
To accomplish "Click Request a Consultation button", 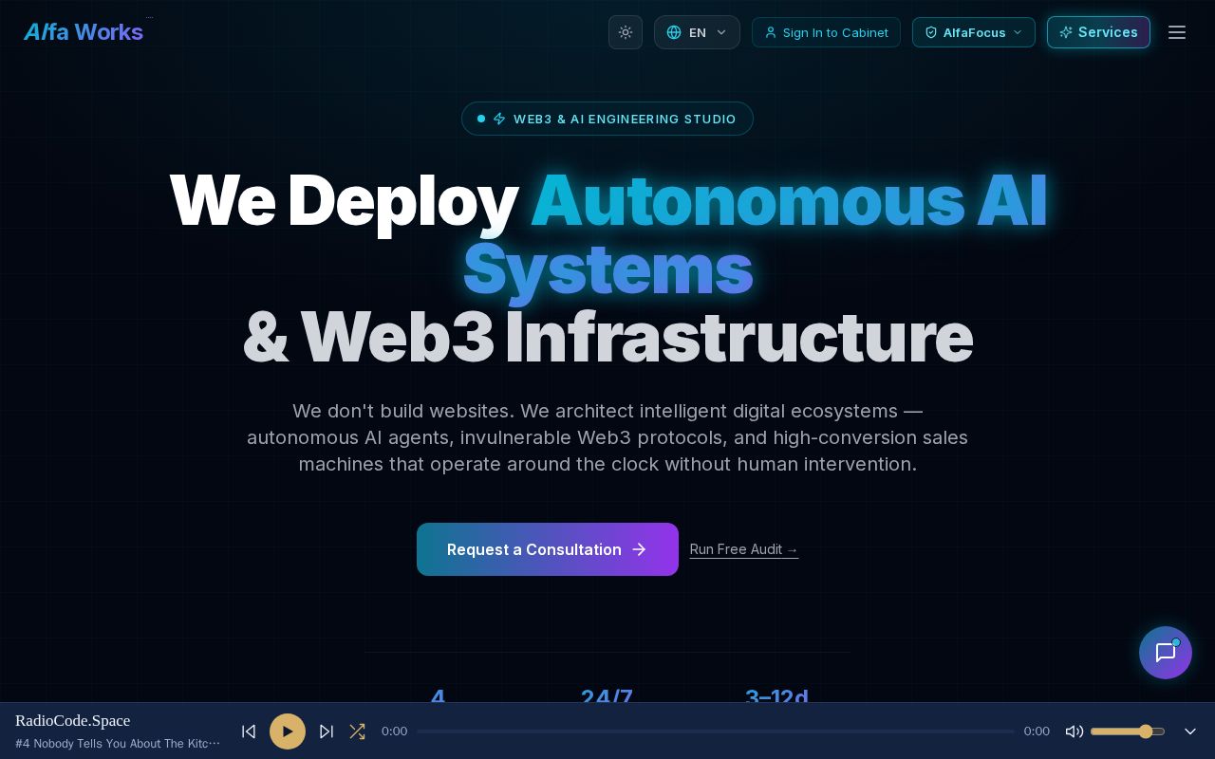I will [548, 549].
